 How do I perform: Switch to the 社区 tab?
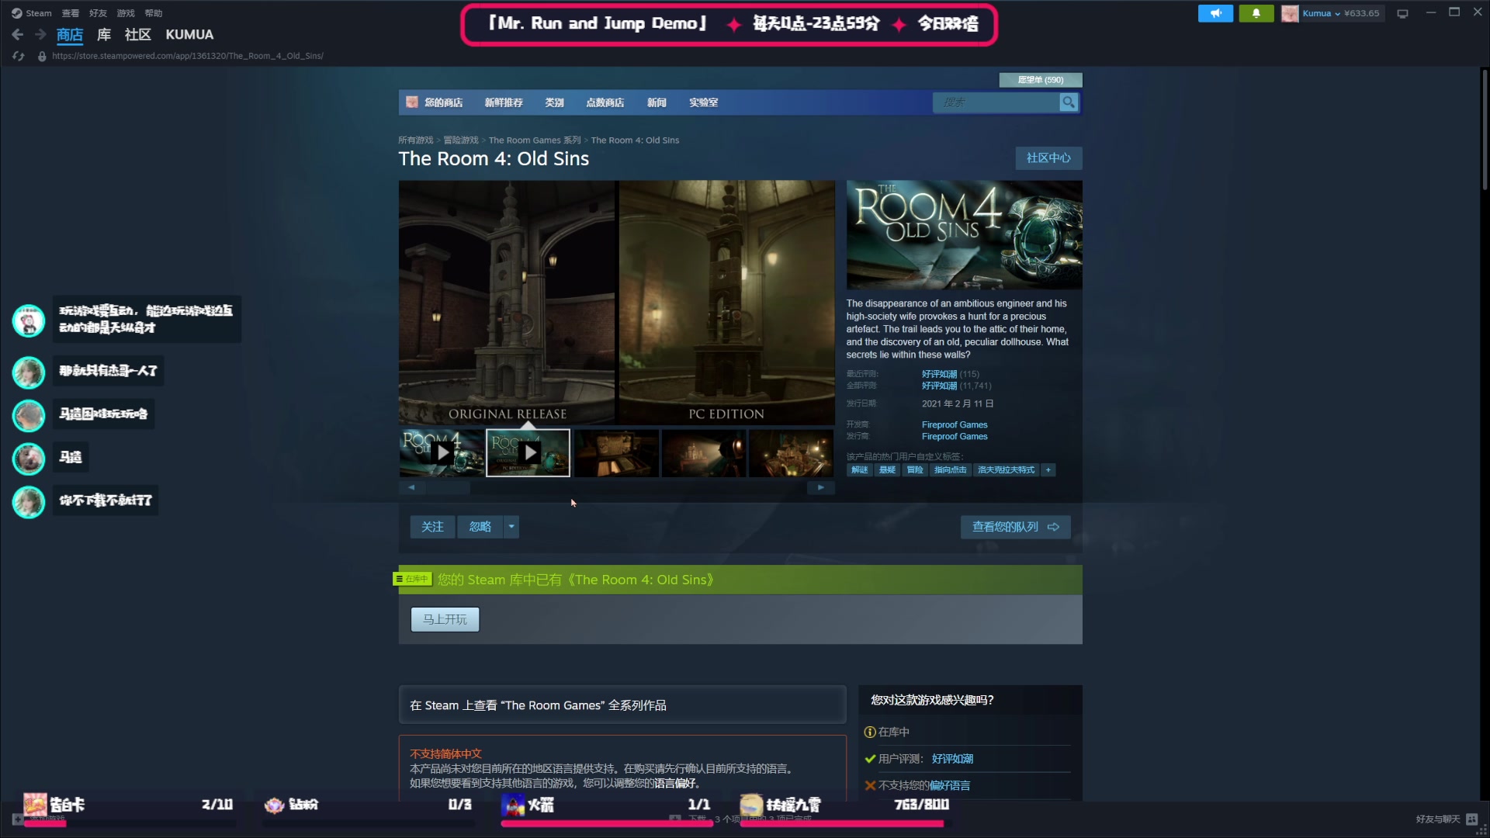pos(138,35)
